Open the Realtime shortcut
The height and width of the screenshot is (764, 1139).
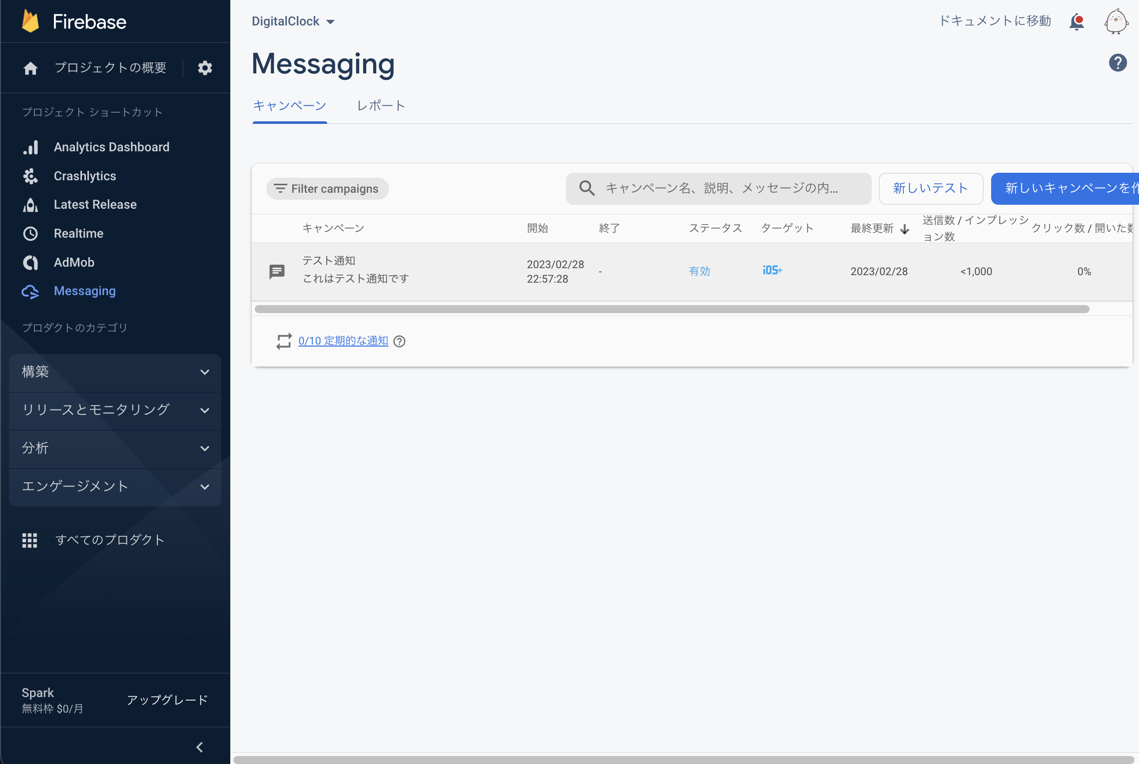click(x=78, y=233)
